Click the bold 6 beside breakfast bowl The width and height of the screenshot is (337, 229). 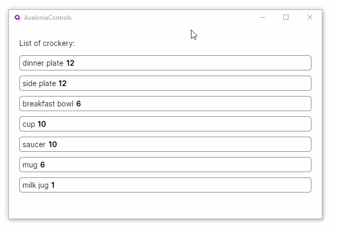78,104
